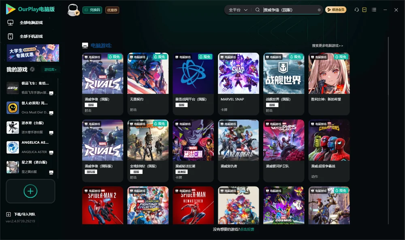Image resolution: width=405 pixels, height=240 pixels.
Task: Select 暴雪战网平台 (国服) card
Action: 193,84
